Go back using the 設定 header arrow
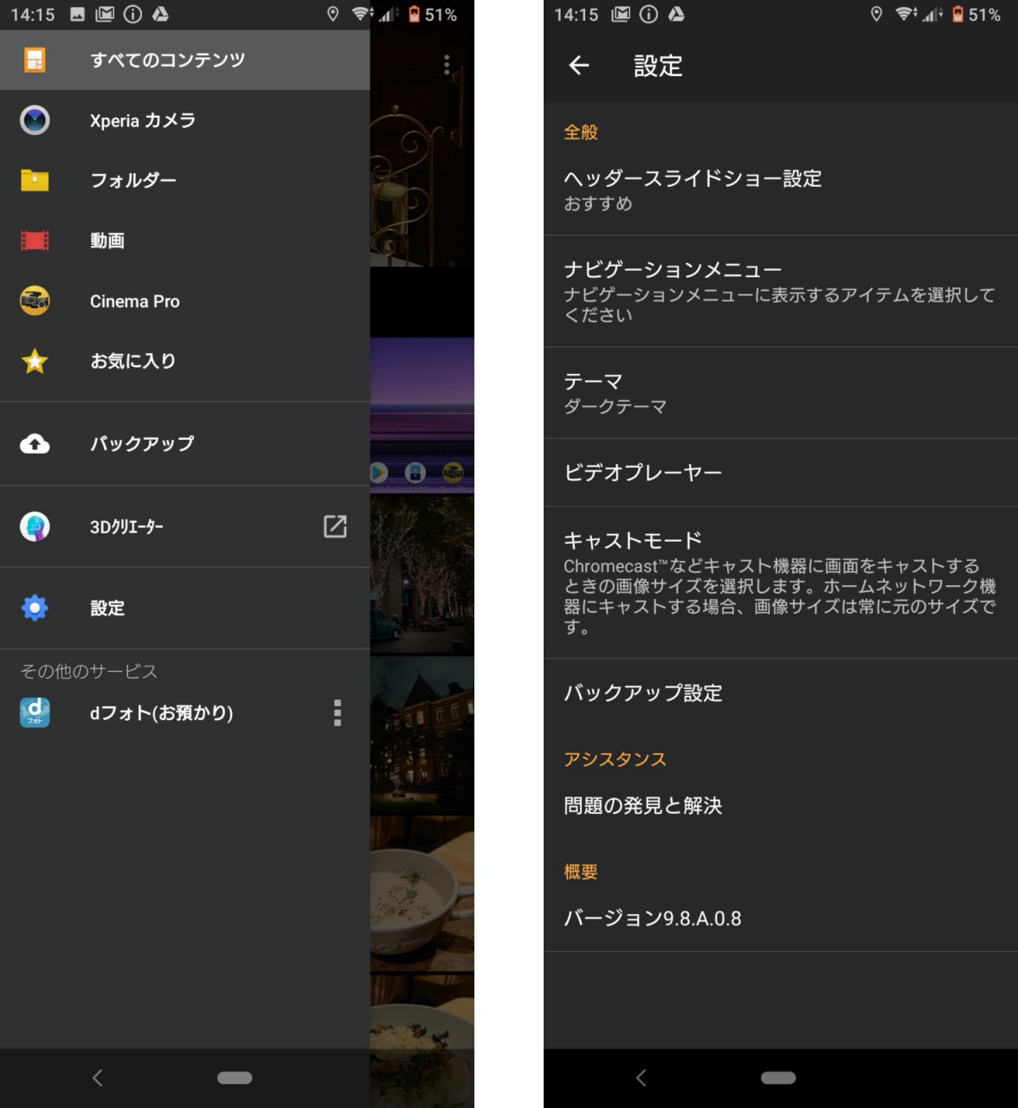Viewport: 1018px width, 1108px height. coord(579,66)
